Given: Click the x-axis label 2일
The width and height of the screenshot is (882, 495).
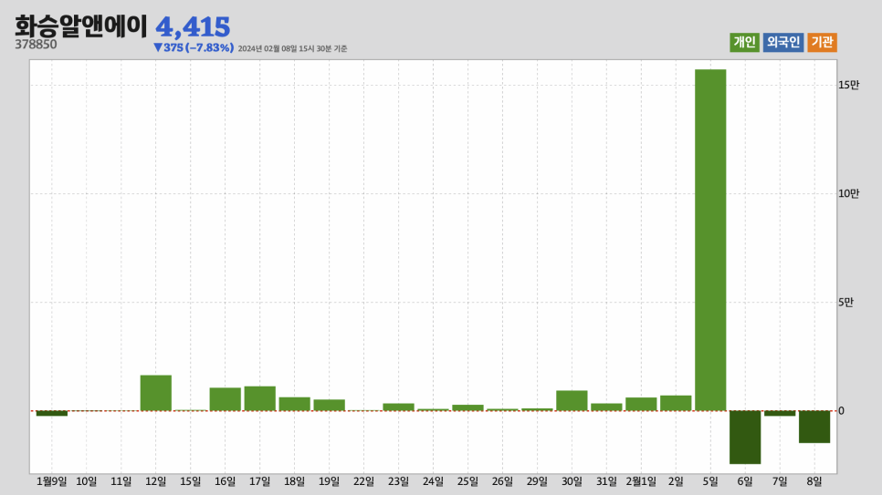Looking at the screenshot, I should click(x=676, y=481).
